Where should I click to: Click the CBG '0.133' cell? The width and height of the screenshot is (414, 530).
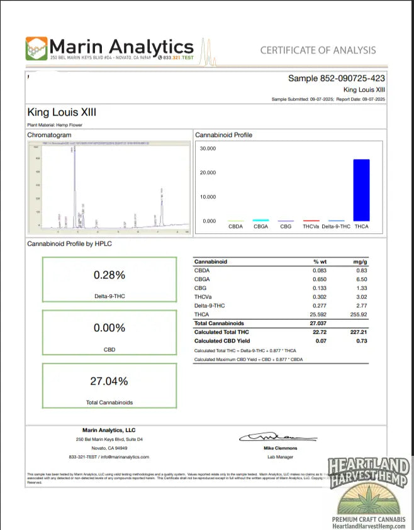(x=320, y=288)
